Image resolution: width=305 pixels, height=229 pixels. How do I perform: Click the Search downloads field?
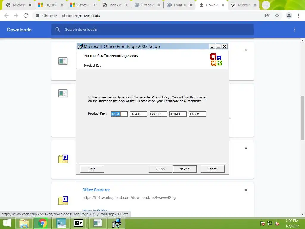(x=152, y=30)
